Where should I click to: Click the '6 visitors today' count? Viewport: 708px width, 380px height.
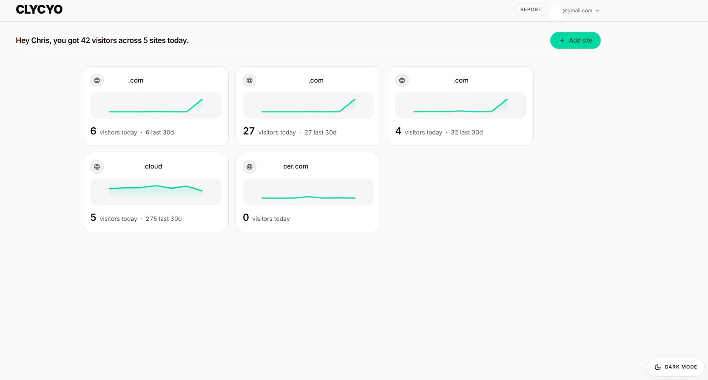[114, 131]
